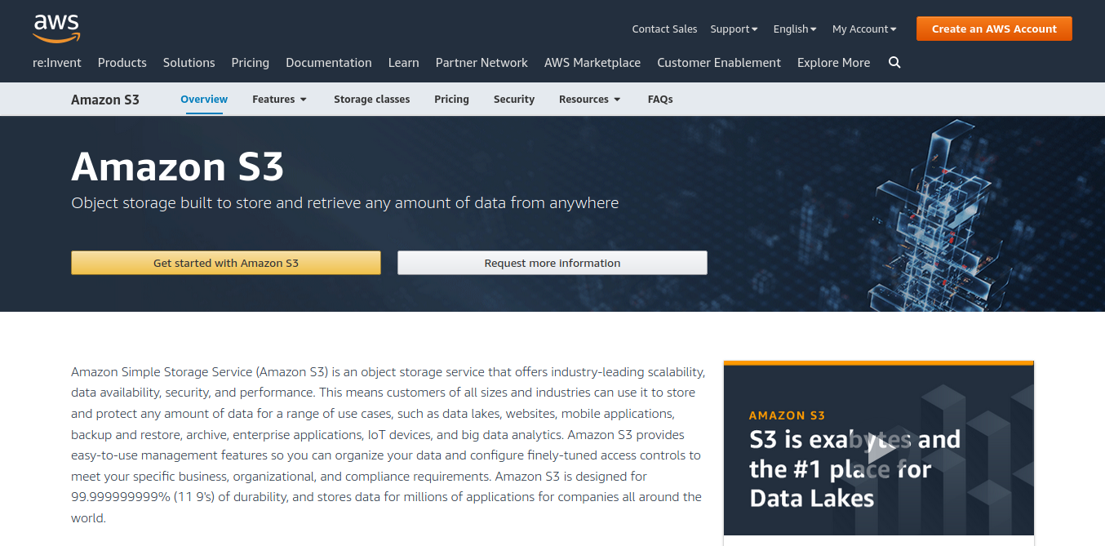Open Pricing in the top navigation
Viewport: 1105px width, 546px height.
click(251, 63)
